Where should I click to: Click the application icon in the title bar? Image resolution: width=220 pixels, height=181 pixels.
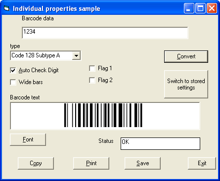pyautogui.click(x=6, y=8)
